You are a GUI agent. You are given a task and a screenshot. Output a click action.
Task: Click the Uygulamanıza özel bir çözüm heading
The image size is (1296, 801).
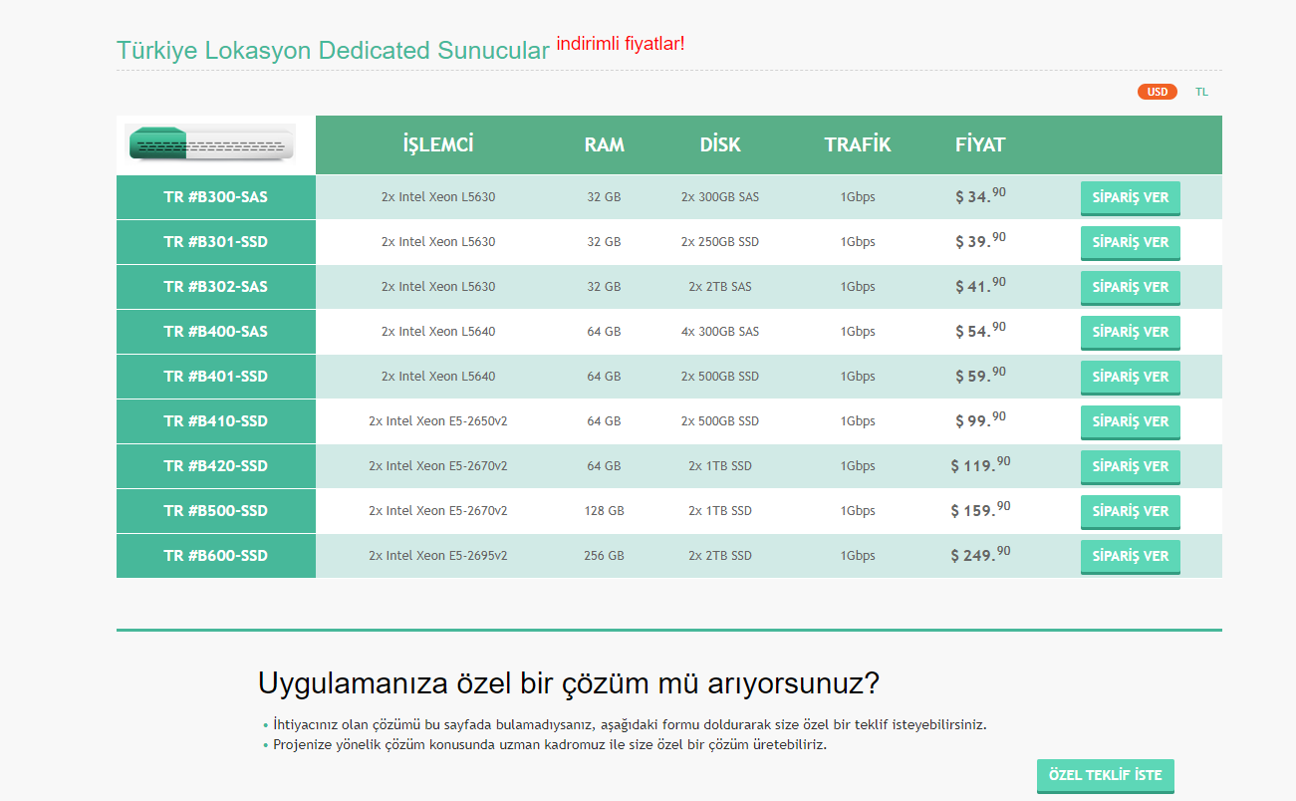pos(569,684)
